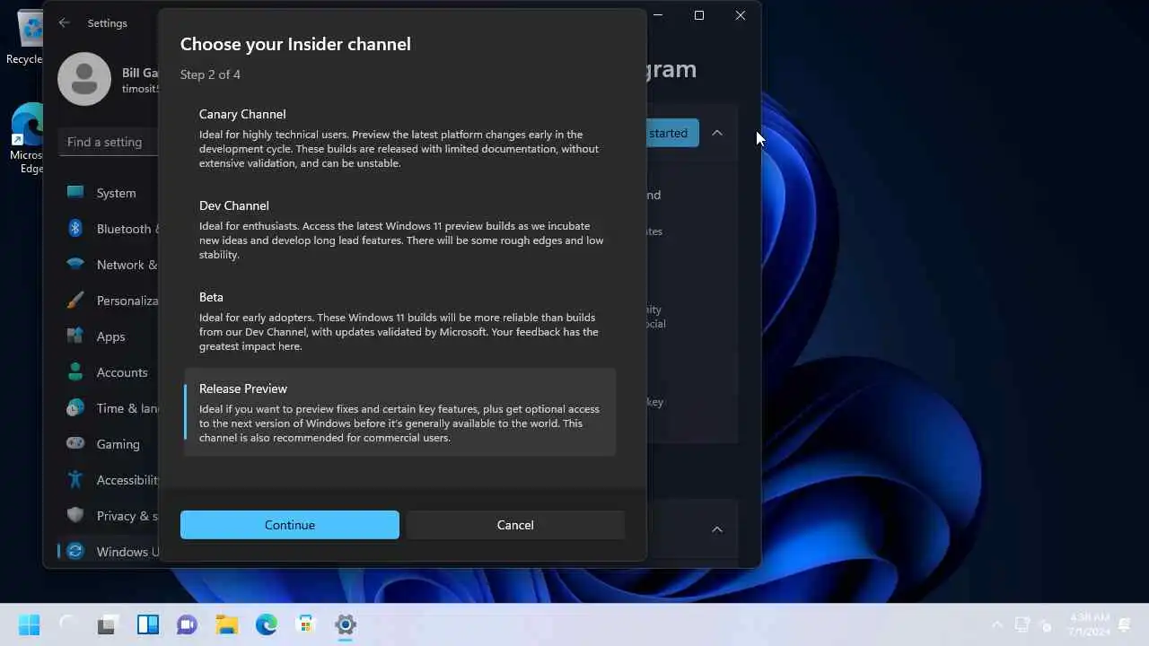Show hidden icons in system tray
Image resolution: width=1149 pixels, height=646 pixels.
997,624
